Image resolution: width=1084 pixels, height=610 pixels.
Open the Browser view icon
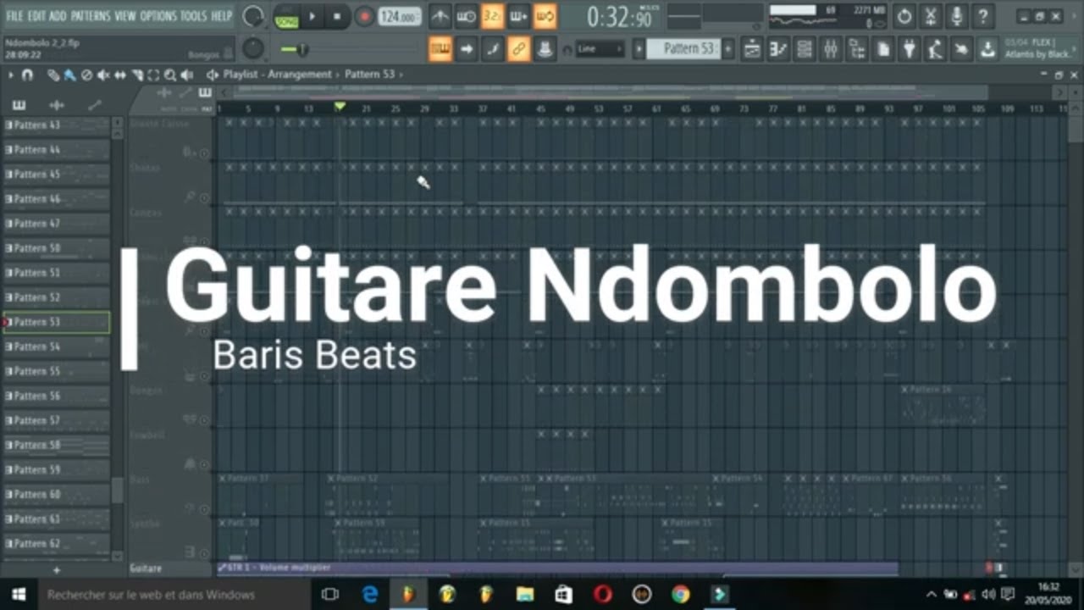(857, 49)
